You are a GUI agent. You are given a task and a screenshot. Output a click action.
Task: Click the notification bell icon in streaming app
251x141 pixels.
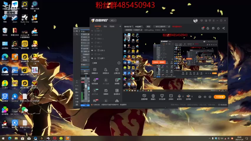click(x=218, y=28)
